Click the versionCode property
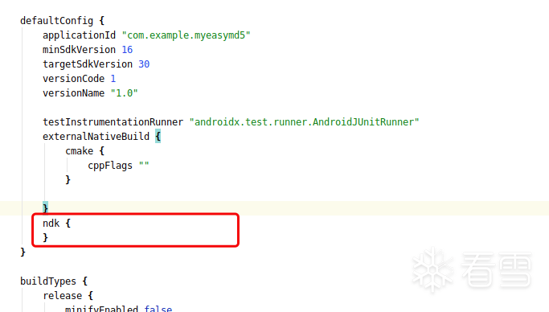This screenshot has width=549, height=312. point(73,79)
